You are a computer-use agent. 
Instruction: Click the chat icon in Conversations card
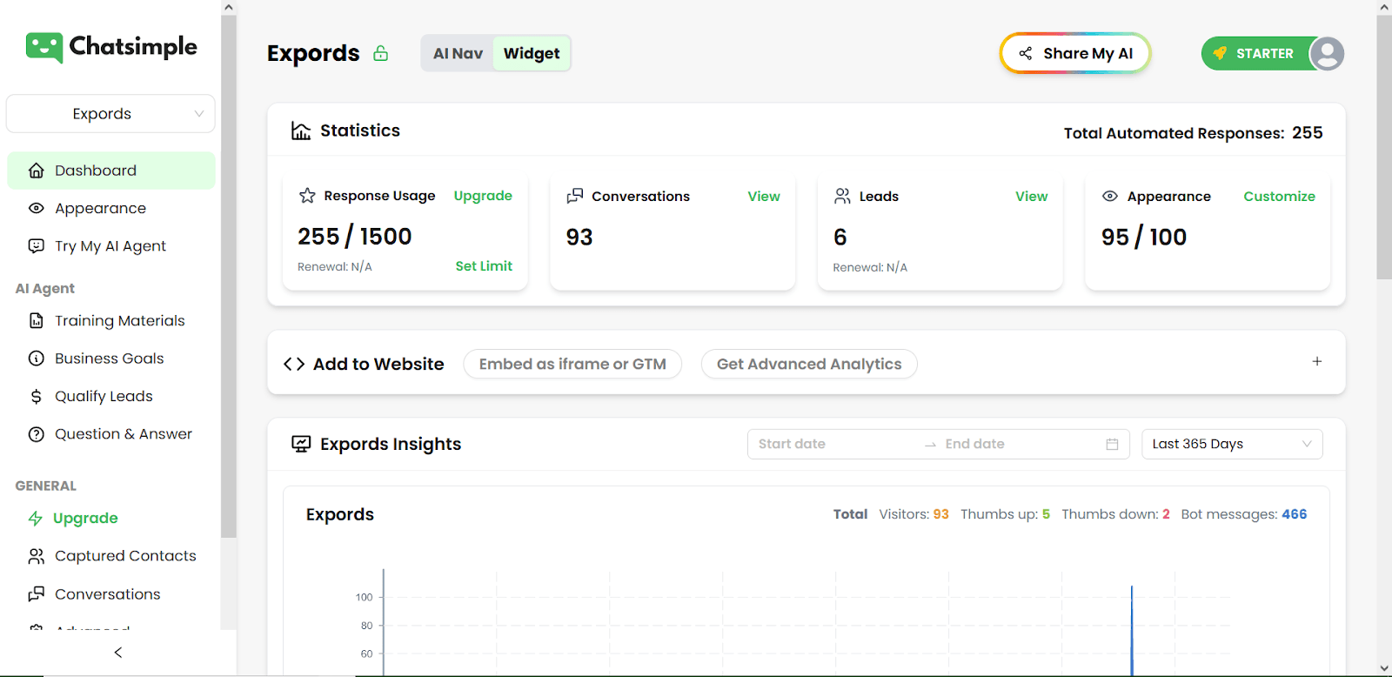click(x=575, y=196)
